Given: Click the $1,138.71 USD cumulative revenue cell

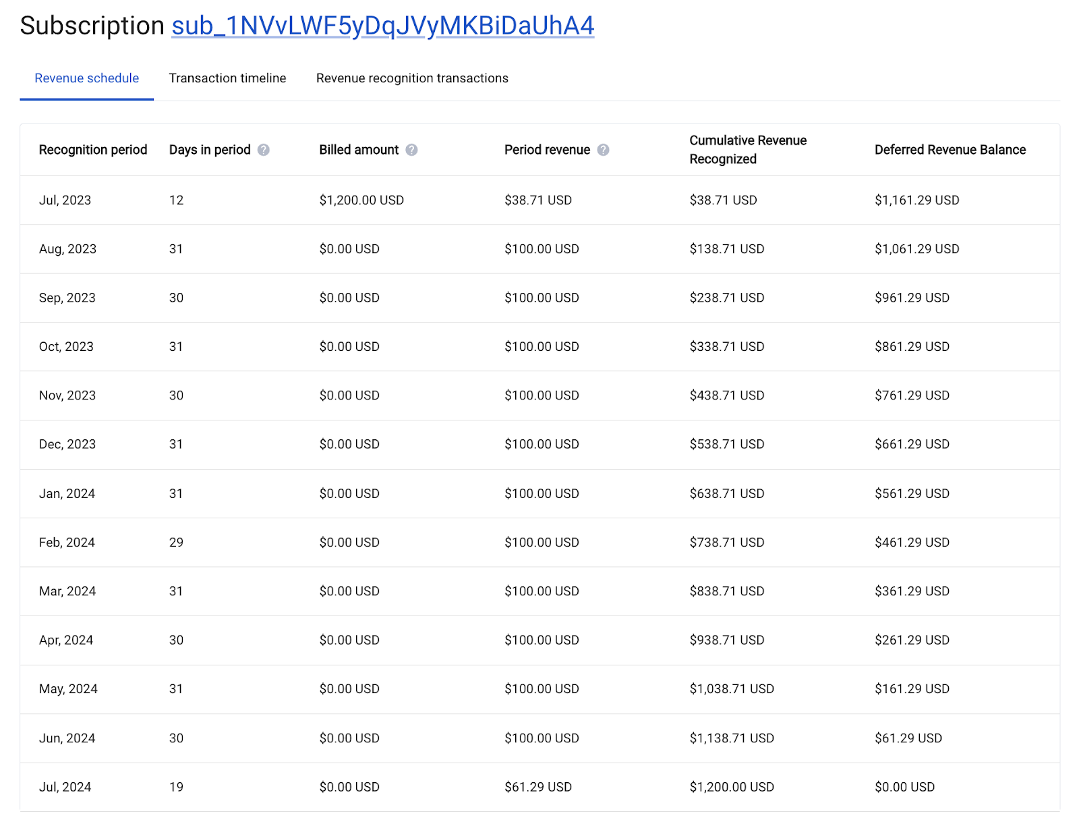Looking at the screenshot, I should (x=732, y=738).
